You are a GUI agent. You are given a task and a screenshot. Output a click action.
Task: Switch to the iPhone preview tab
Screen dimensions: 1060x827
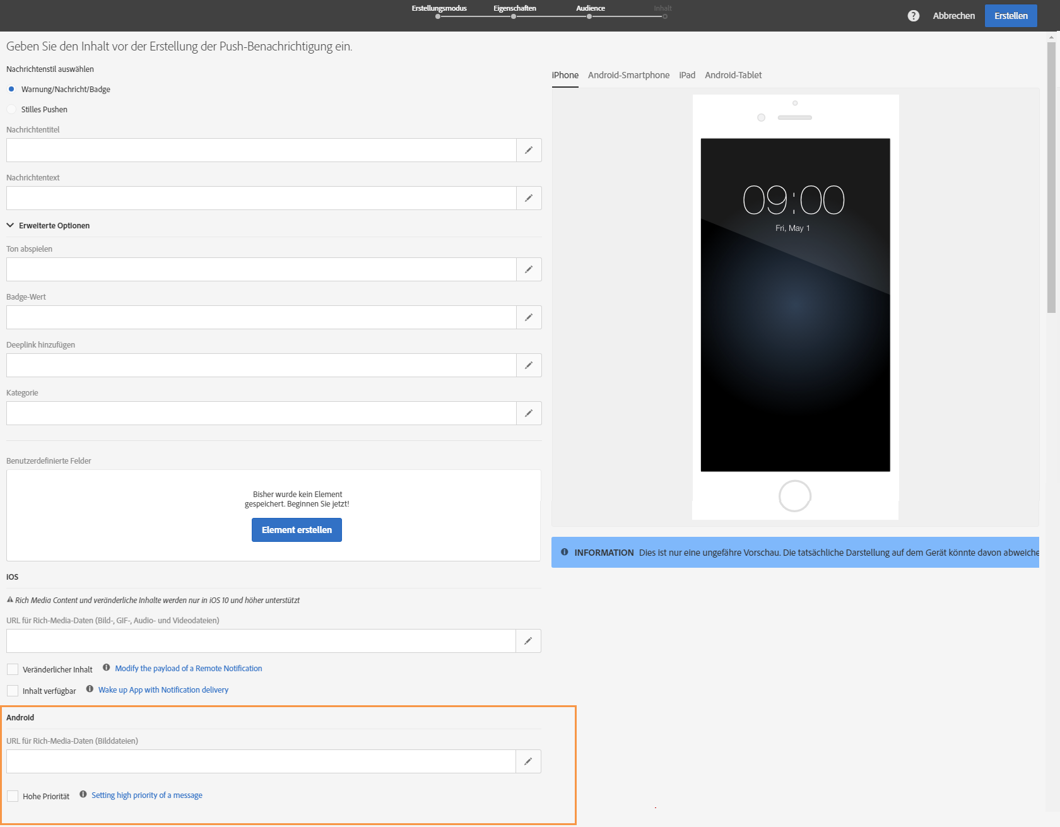(565, 75)
